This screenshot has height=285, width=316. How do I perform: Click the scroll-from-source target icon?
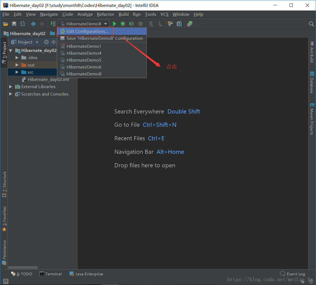pyautogui.click(x=46, y=42)
